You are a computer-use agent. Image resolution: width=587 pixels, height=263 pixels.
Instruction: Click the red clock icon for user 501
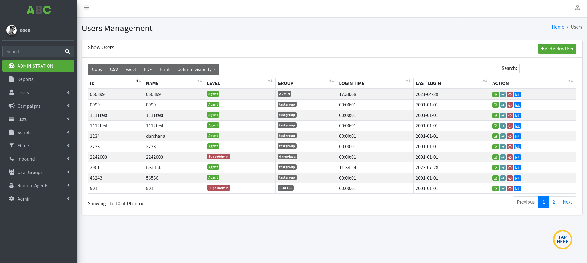point(510,189)
